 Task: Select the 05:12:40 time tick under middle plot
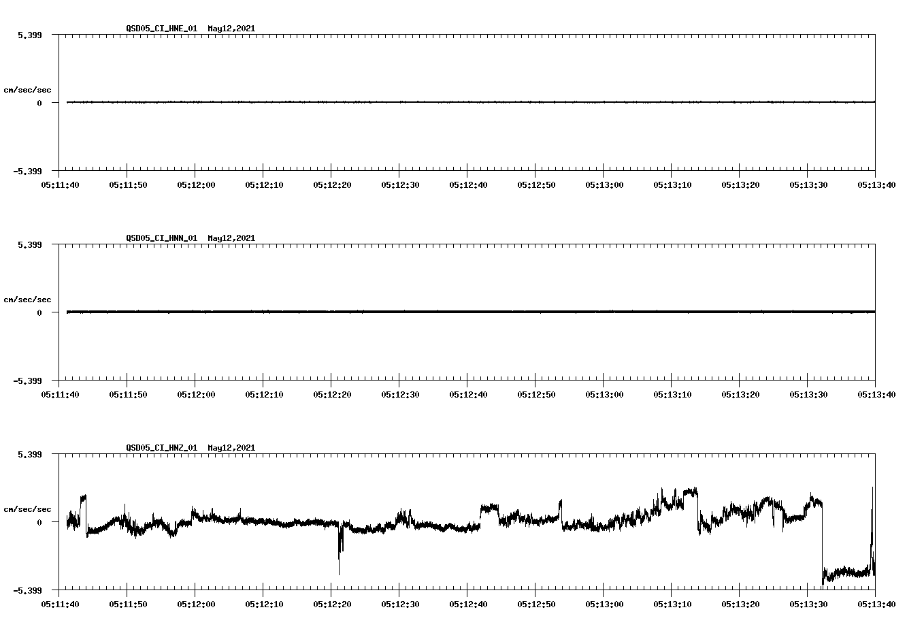(469, 393)
